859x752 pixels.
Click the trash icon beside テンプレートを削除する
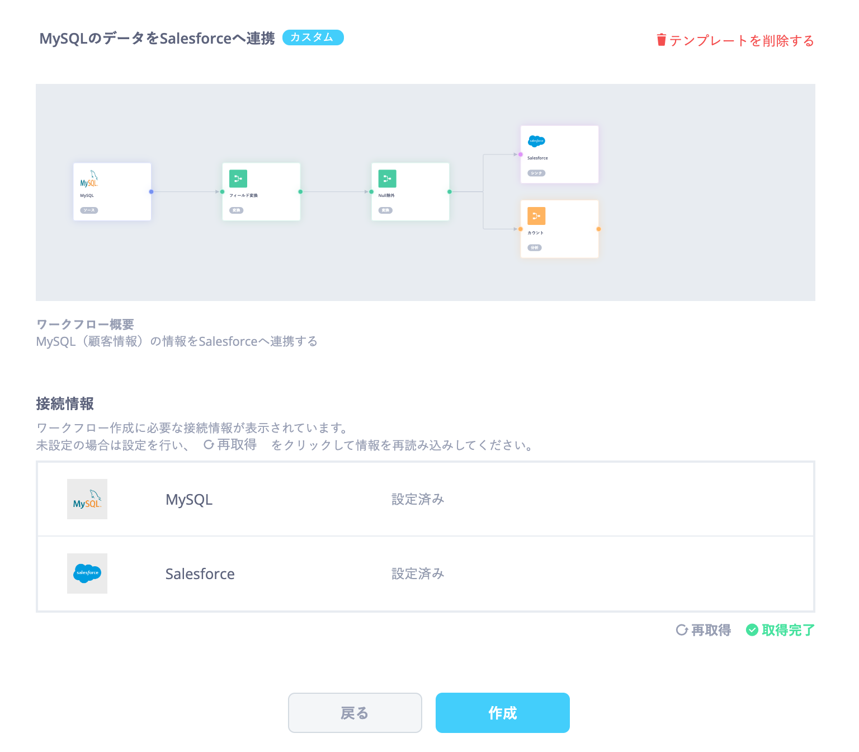[x=662, y=40]
